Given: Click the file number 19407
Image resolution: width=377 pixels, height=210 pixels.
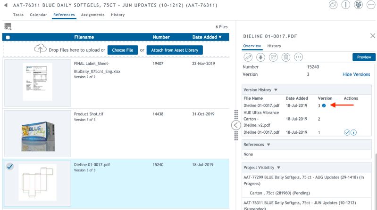Looking at the screenshot, I should pos(158,64).
